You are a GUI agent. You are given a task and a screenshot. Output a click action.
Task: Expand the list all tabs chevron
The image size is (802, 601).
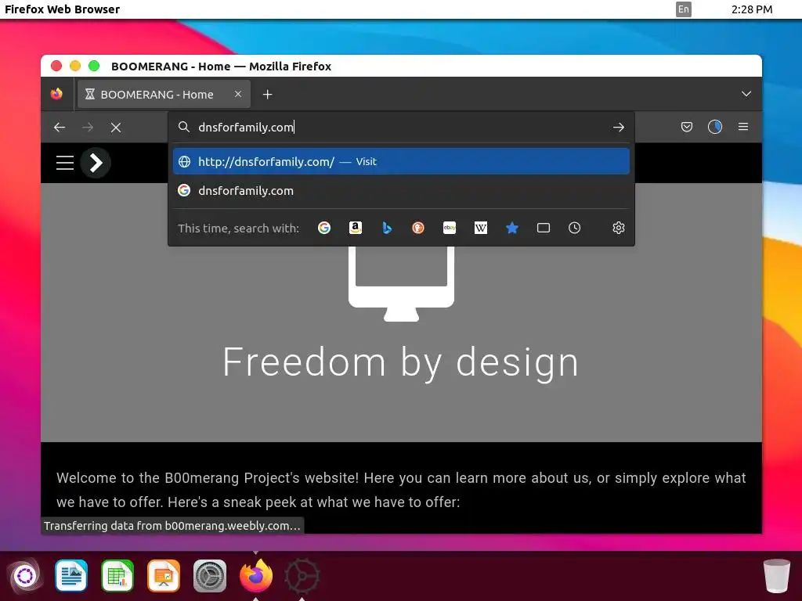point(746,94)
